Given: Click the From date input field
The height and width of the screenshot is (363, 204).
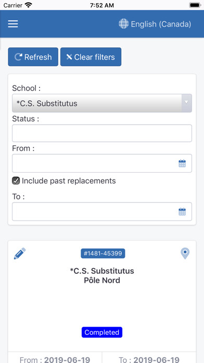Looking at the screenshot, I should point(102,163).
